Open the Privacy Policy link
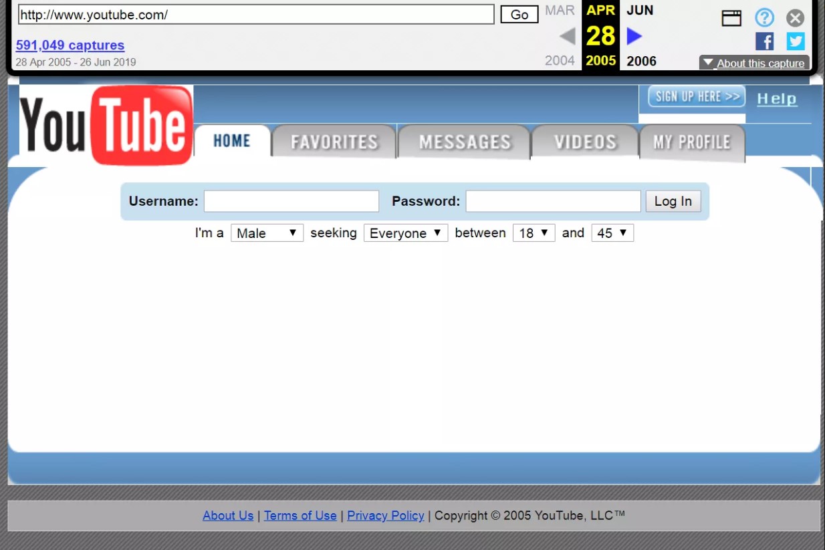This screenshot has height=550, width=825. [385, 515]
